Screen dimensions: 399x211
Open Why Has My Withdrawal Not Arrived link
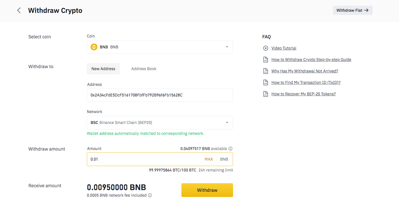click(x=305, y=71)
